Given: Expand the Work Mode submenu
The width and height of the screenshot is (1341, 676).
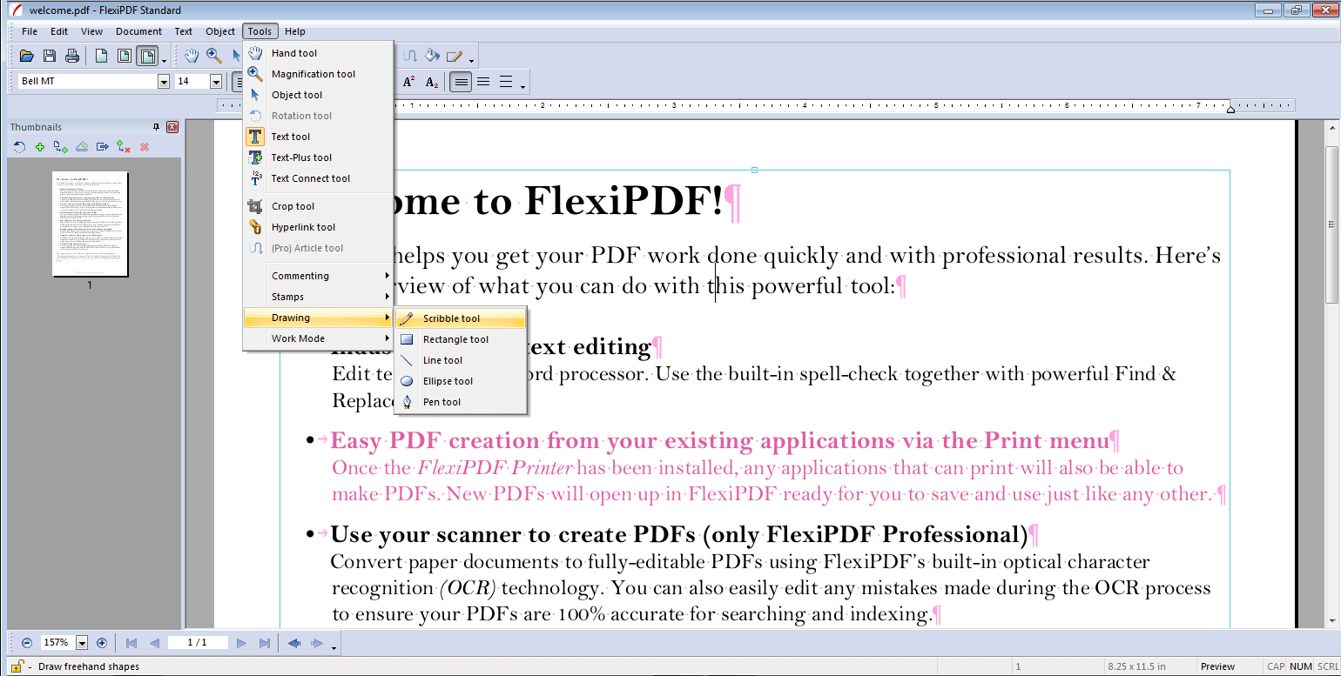Looking at the screenshot, I should [x=318, y=338].
